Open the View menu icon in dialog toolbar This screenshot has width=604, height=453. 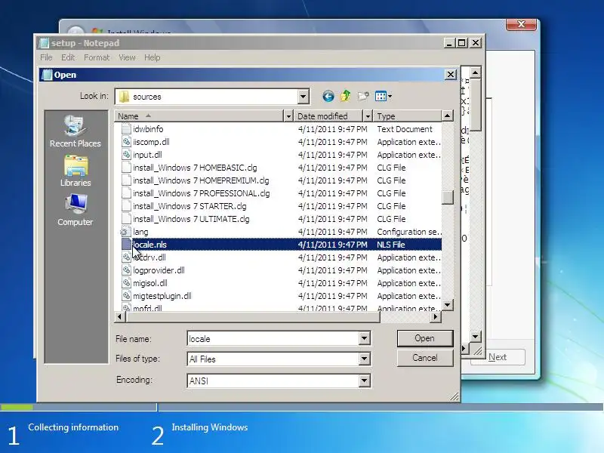(384, 96)
